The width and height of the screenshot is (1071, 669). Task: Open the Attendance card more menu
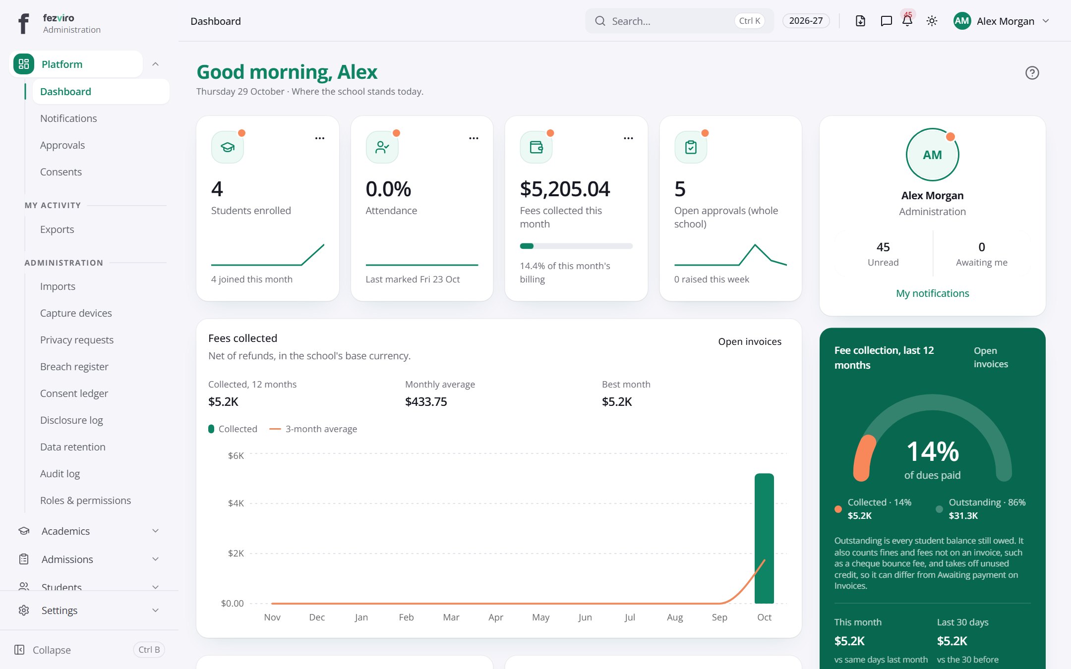click(474, 138)
